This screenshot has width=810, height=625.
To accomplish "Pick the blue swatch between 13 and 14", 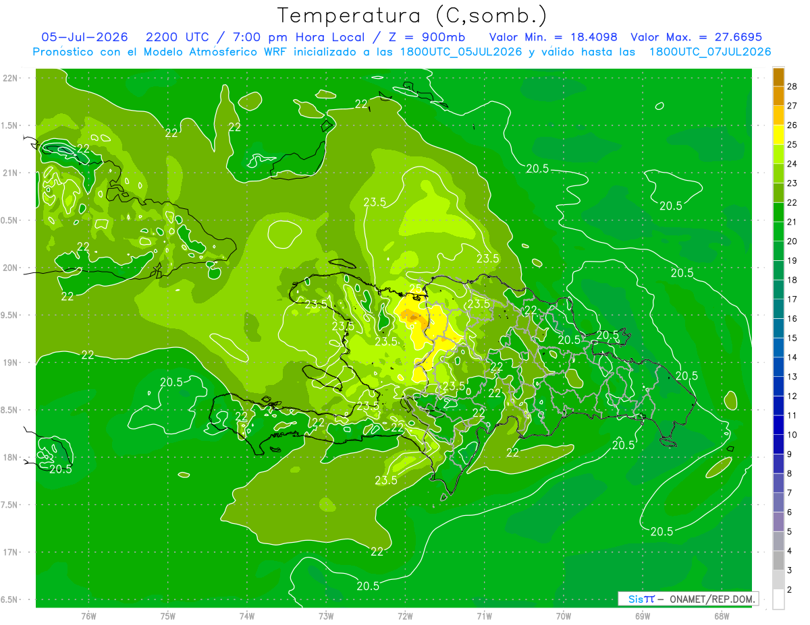I will (x=778, y=367).
